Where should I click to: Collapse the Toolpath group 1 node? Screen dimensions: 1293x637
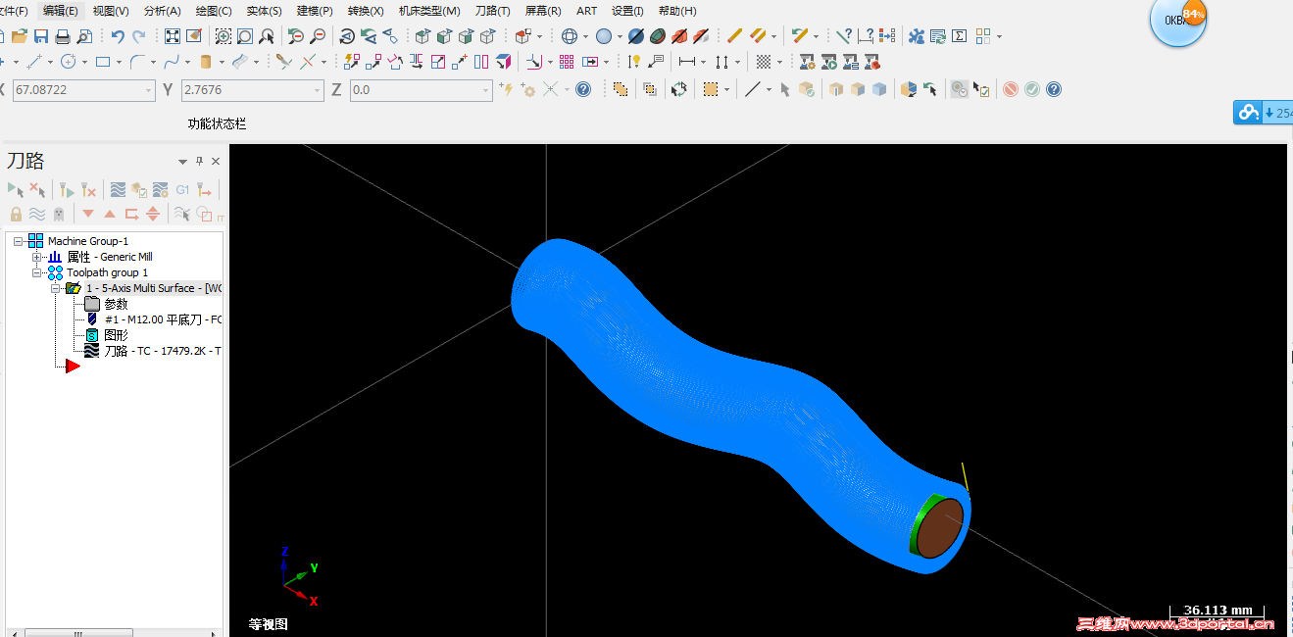(37, 272)
